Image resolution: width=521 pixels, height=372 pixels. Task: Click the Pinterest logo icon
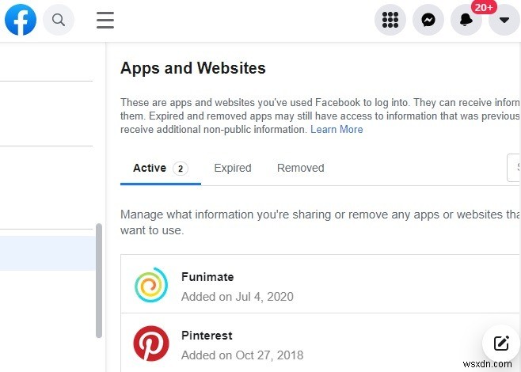point(150,344)
